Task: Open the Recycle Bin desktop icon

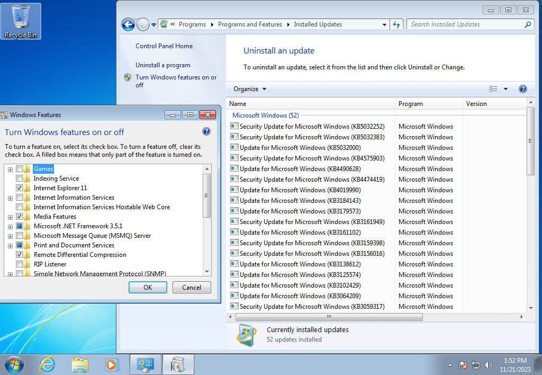Action: [21, 21]
